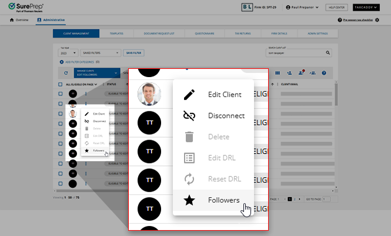Go to the next page arrow in pagination

click(x=299, y=199)
